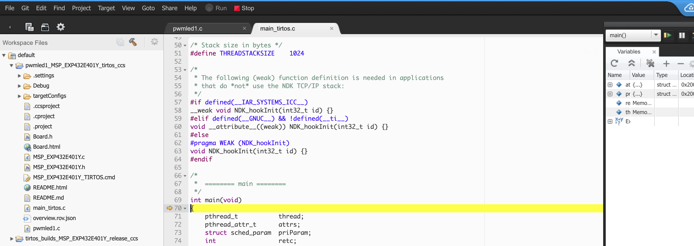Open the Share menu
Viewport: 694px width, 246px height.
tap(169, 8)
